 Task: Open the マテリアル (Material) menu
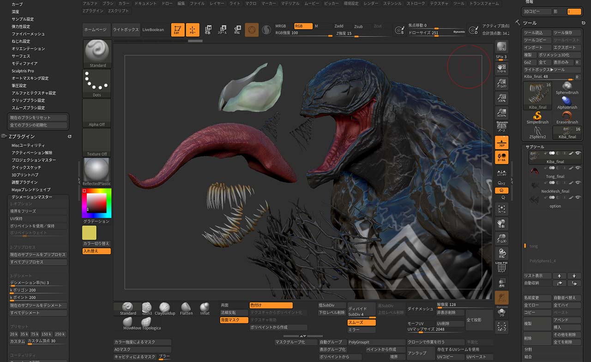[x=290, y=3]
